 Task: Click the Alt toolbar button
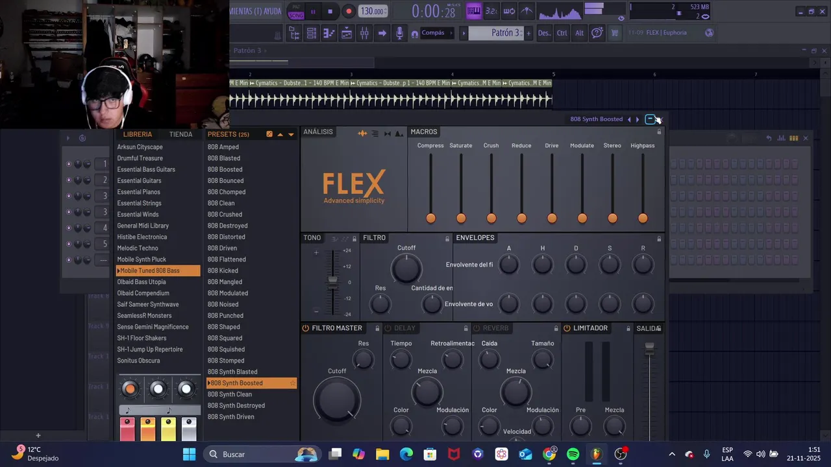(x=579, y=33)
